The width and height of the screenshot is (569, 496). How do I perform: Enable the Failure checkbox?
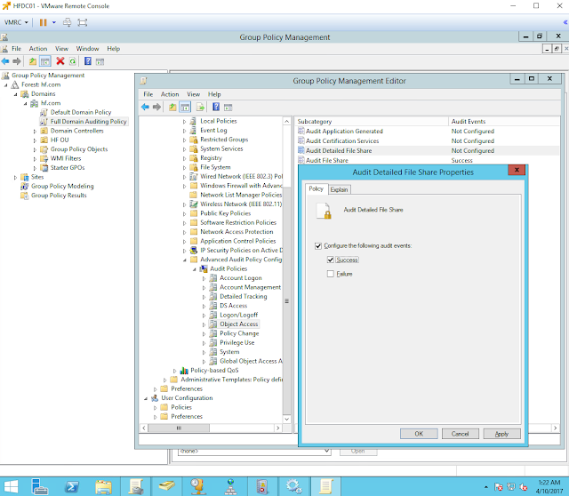click(x=330, y=274)
